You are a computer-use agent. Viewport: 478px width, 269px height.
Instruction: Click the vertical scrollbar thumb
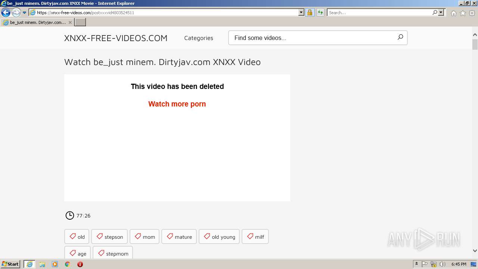point(475,45)
